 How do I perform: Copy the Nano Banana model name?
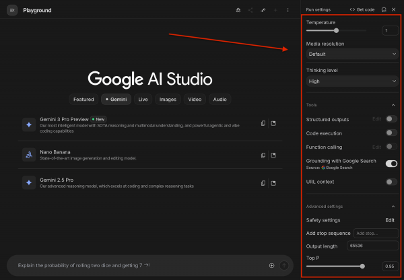point(263,155)
